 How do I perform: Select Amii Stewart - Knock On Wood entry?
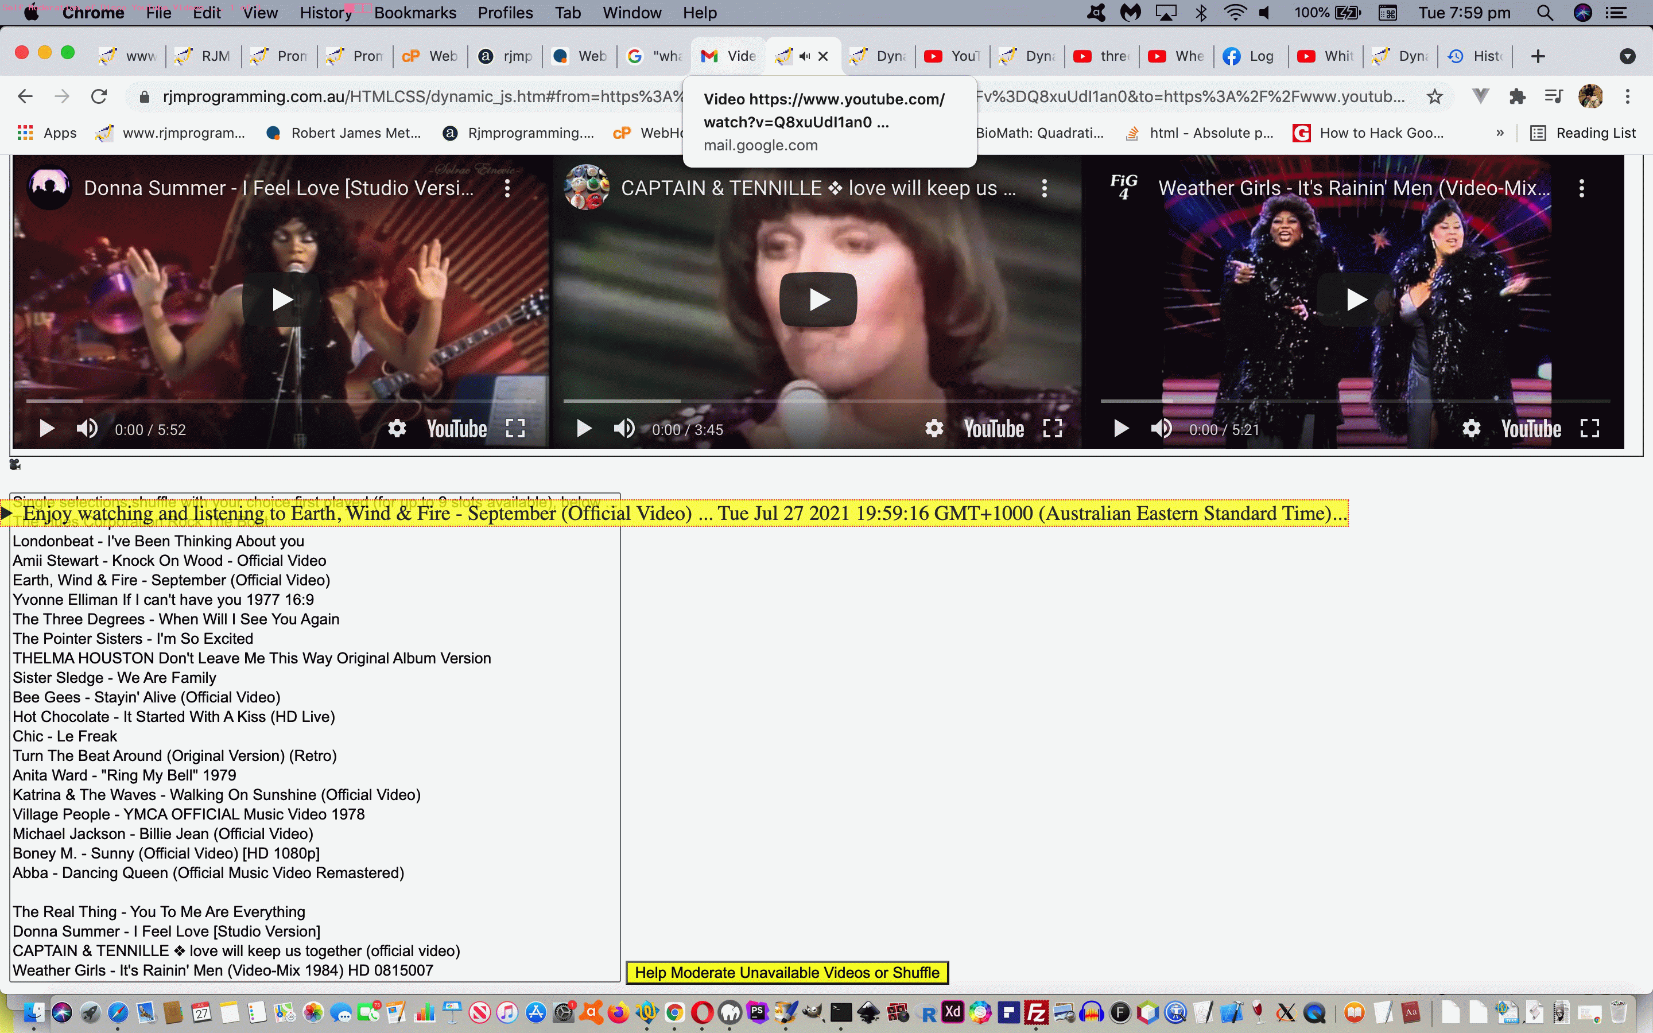click(x=169, y=561)
